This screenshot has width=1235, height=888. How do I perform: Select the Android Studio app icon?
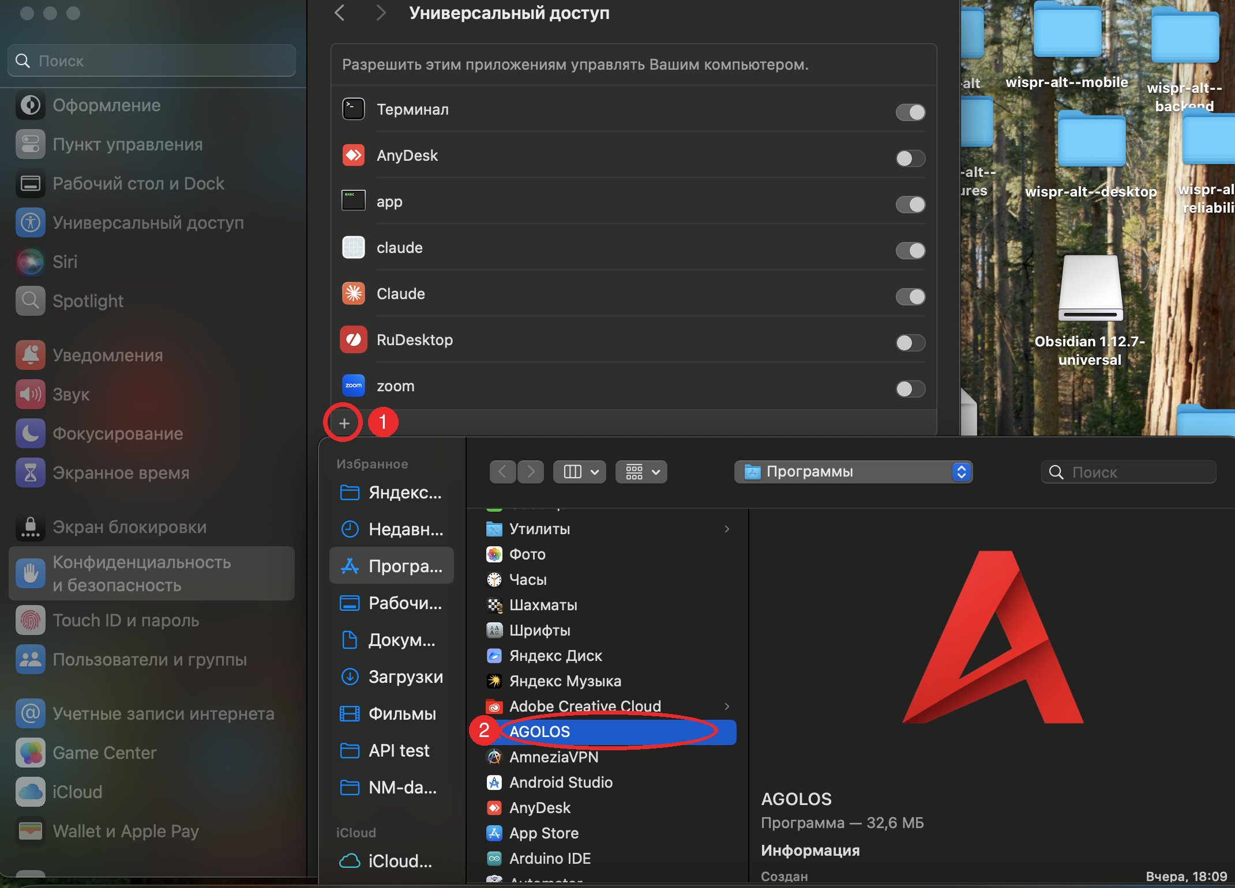494,783
